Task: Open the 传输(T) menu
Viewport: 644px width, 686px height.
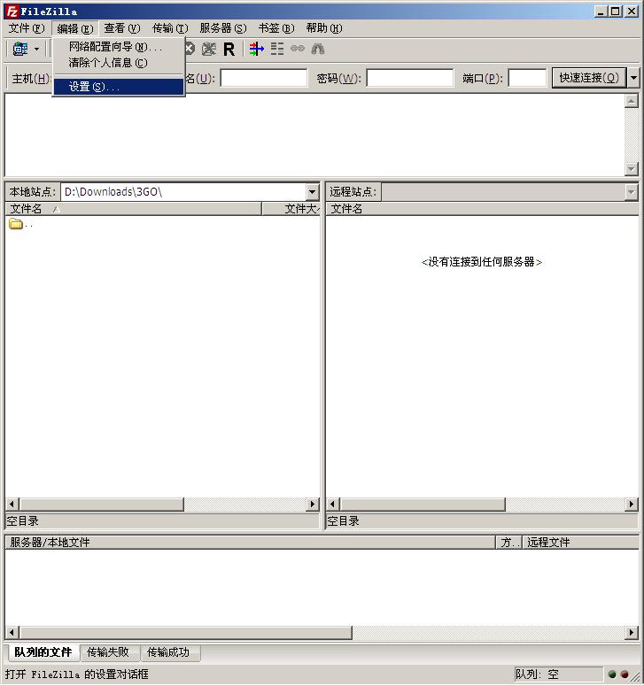Action: (170, 28)
